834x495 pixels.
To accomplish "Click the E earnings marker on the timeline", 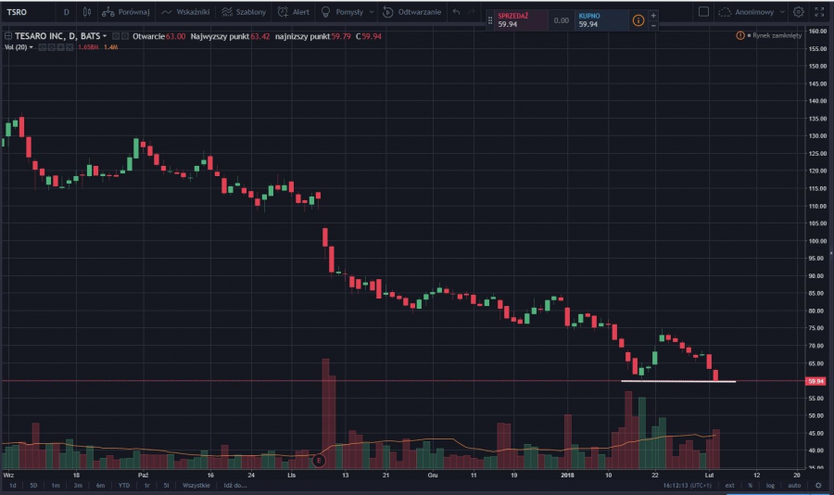I will [320, 460].
